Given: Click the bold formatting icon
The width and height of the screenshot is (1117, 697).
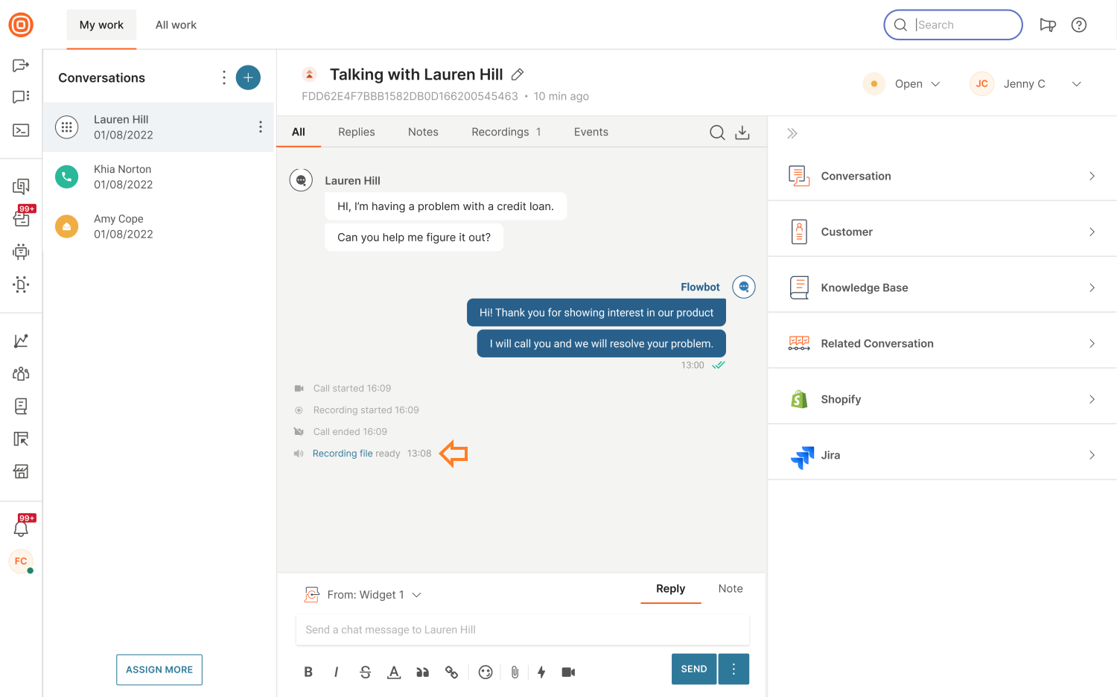Looking at the screenshot, I should click(x=308, y=672).
